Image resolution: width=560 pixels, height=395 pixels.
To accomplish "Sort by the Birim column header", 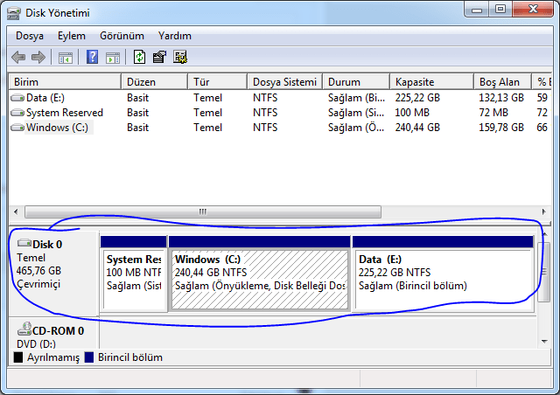I will pos(65,82).
